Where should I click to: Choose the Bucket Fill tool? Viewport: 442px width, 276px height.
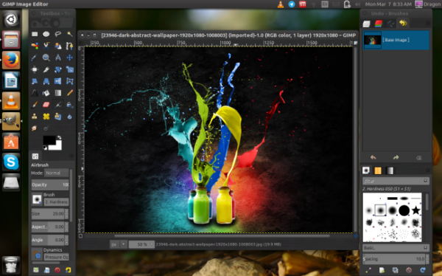(46, 93)
